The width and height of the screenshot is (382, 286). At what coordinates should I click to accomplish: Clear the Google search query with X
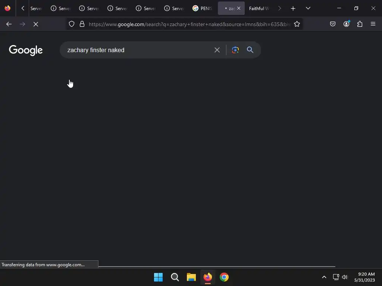coord(217,50)
